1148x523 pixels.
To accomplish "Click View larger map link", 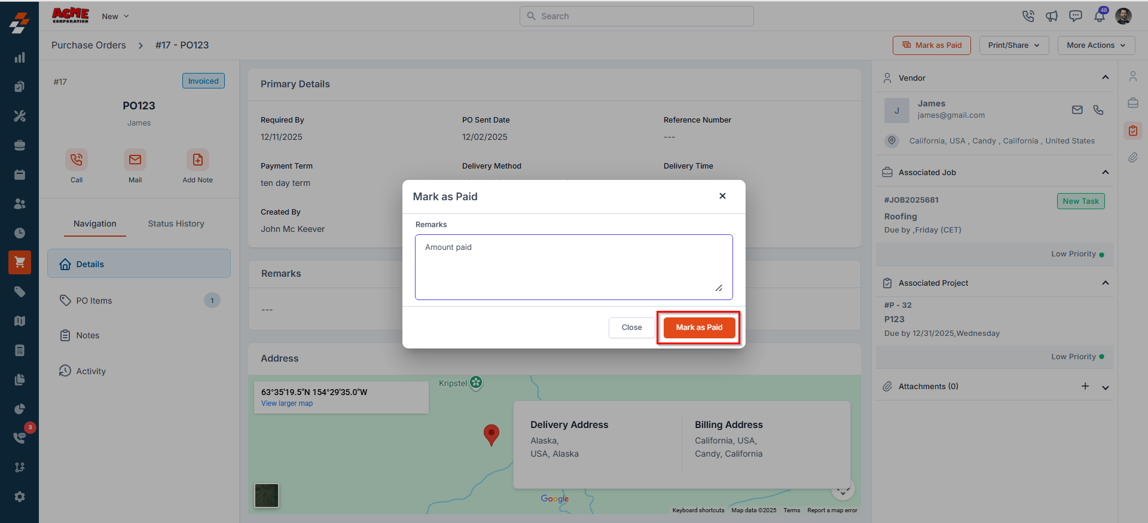I will 287,403.
